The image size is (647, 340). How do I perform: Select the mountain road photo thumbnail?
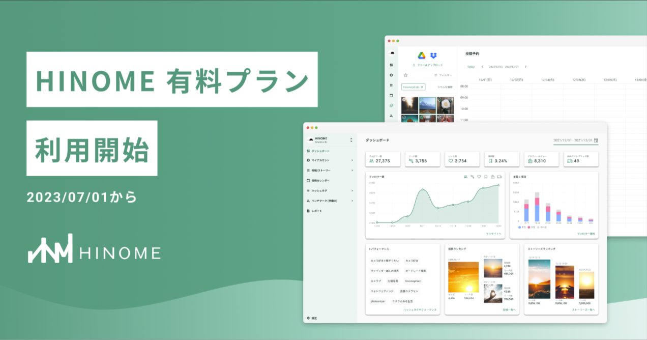tap(427, 105)
